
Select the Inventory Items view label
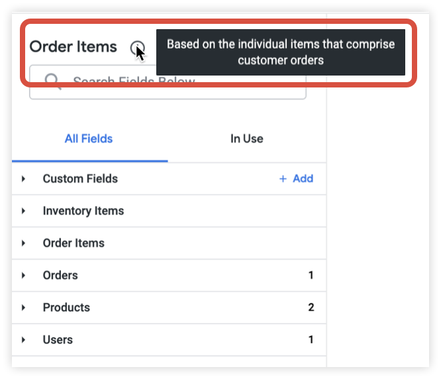click(x=83, y=211)
